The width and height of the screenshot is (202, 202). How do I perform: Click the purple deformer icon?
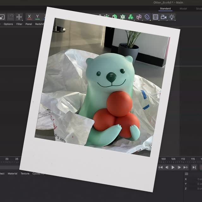pos(147,17)
